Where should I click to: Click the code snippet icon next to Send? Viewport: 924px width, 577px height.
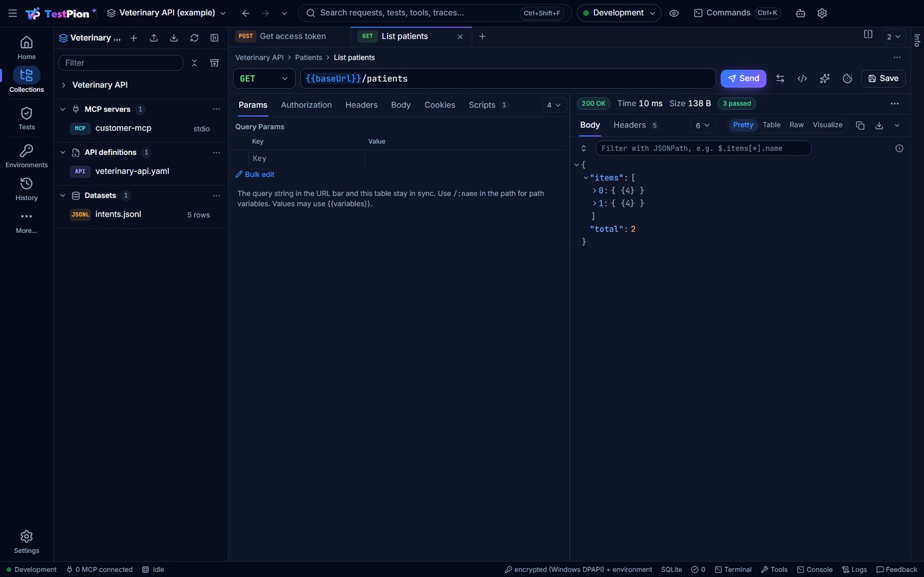802,78
